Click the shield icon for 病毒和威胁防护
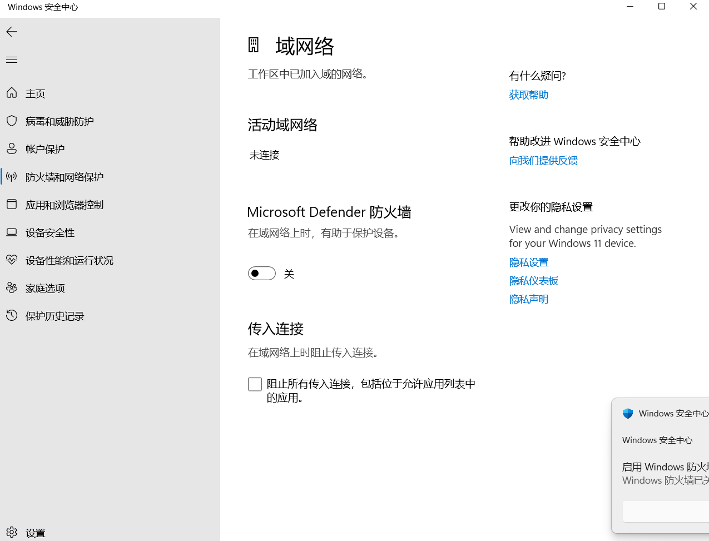The width and height of the screenshot is (709, 541). tap(12, 121)
